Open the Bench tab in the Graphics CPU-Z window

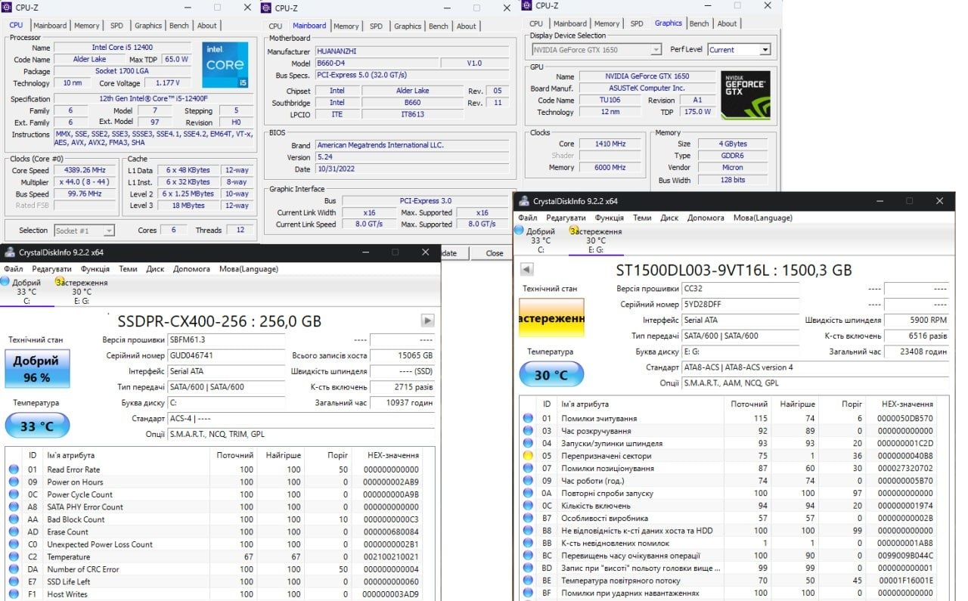(700, 23)
